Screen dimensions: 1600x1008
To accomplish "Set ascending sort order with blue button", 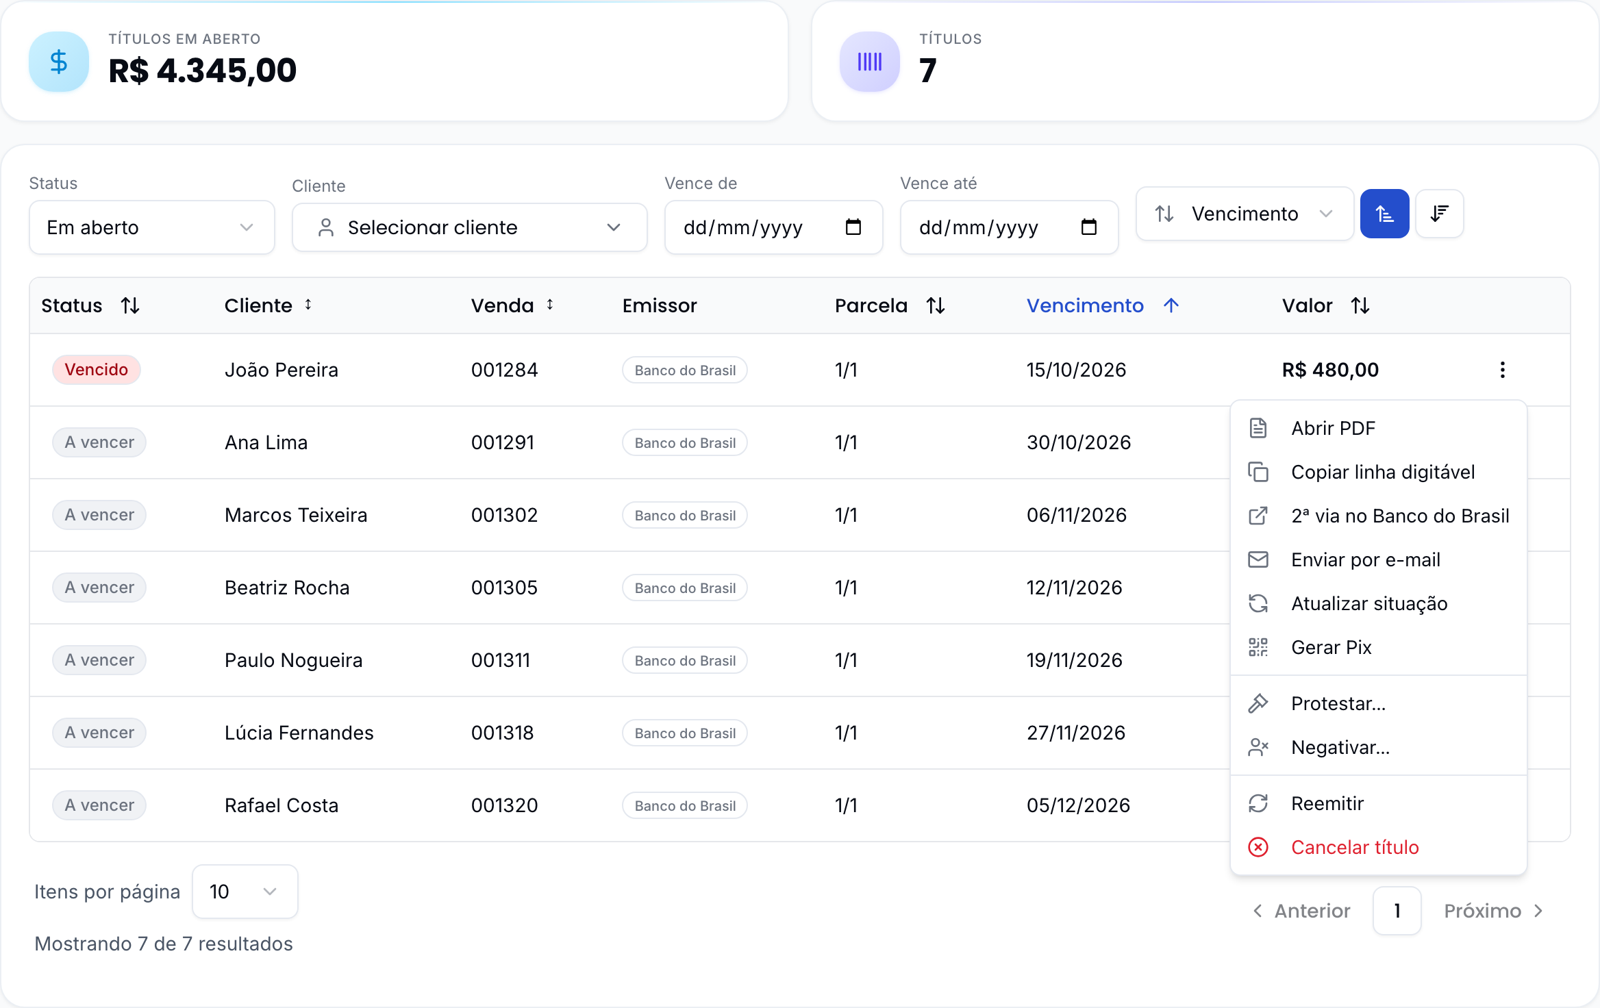I will (x=1384, y=214).
